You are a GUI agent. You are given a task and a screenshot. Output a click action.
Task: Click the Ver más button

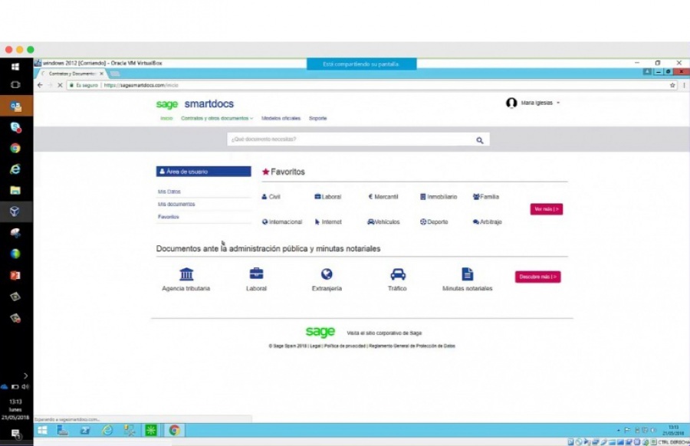(x=546, y=208)
